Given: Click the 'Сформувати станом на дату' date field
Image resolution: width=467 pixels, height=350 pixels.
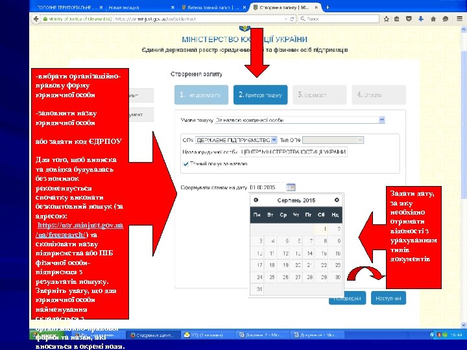Looking at the screenshot, I should click(267, 187).
